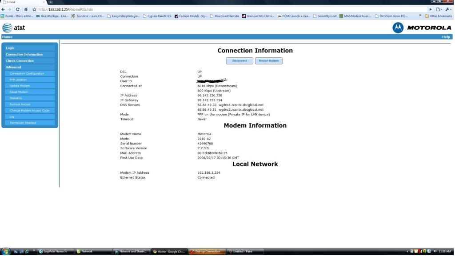
Task: Open the Cypress Ranch H.S. bookmark
Action: [x=157, y=16]
